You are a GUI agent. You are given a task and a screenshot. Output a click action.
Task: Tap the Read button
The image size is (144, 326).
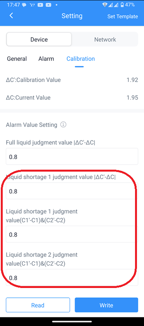pyautogui.click(x=38, y=305)
